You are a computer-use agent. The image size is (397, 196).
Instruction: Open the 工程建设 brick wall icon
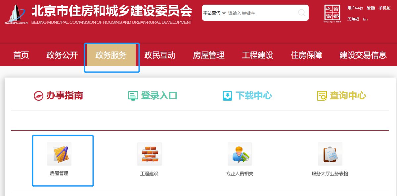[x=150, y=154]
